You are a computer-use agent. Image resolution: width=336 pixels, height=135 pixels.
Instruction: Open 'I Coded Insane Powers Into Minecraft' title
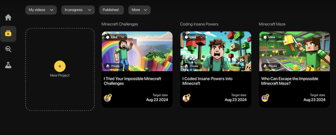point(207,81)
